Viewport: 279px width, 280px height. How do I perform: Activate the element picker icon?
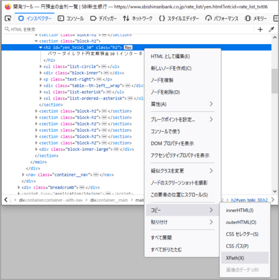pos(8,18)
